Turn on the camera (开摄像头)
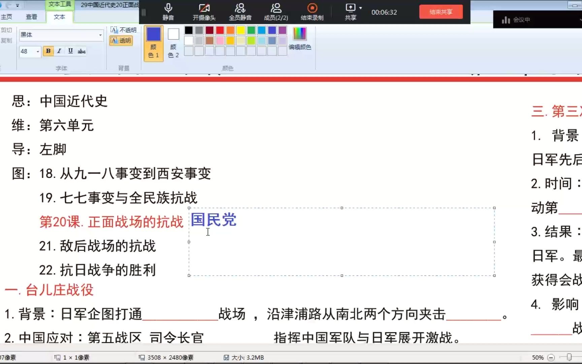The height and width of the screenshot is (364, 582). coord(204,12)
